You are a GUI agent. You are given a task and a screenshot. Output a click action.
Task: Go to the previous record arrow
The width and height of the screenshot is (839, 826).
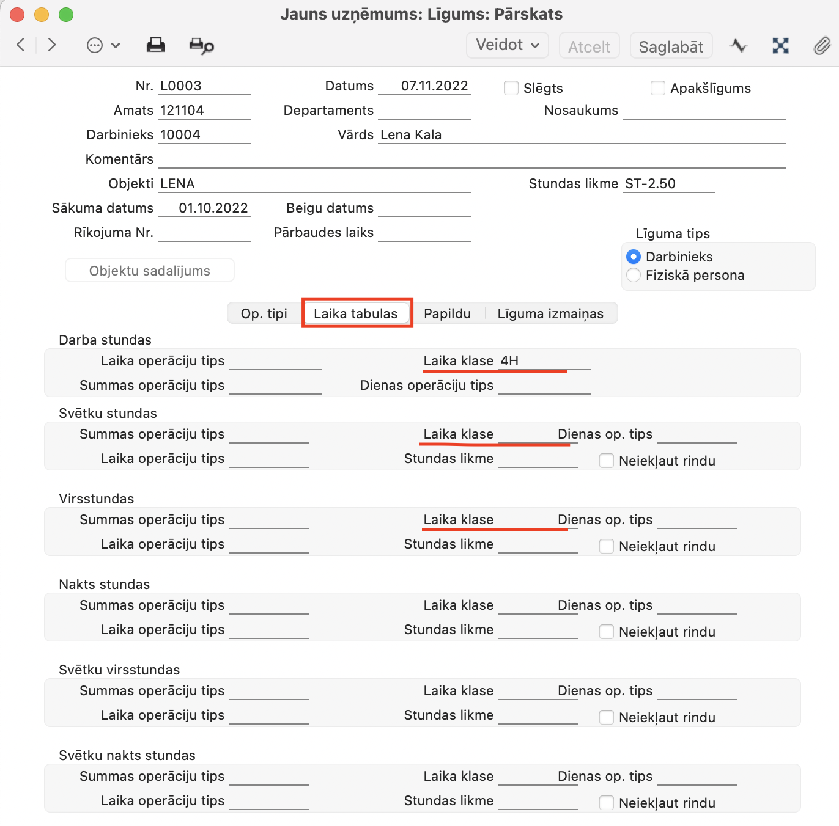pyautogui.click(x=21, y=45)
